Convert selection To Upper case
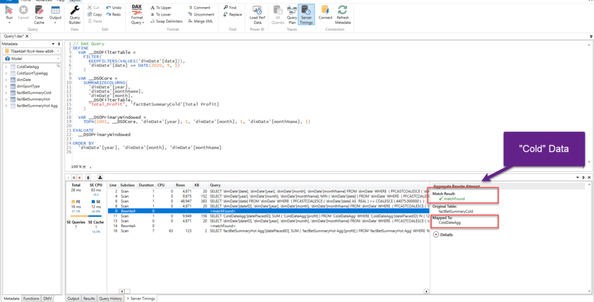 point(161,8)
